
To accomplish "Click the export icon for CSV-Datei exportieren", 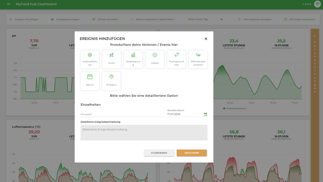I will [x=286, y=19].
